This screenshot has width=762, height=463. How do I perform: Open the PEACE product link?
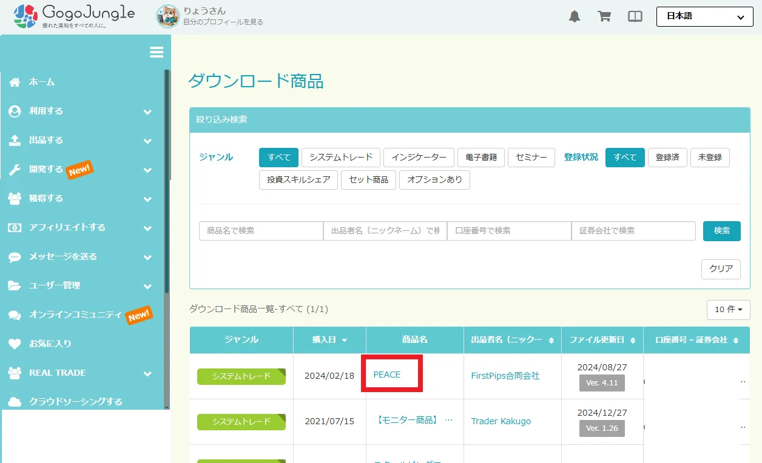[387, 375]
